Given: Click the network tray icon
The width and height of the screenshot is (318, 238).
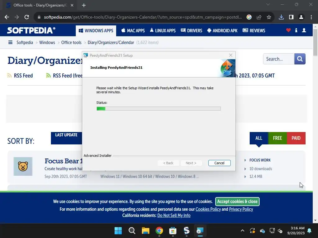Looking at the screenshot, I should coord(272,231).
